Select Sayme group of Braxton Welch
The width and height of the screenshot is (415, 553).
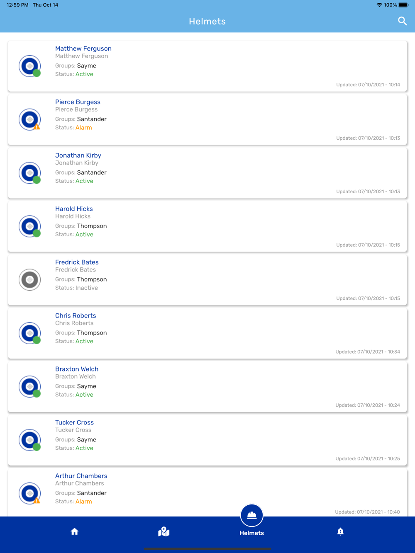pos(86,386)
